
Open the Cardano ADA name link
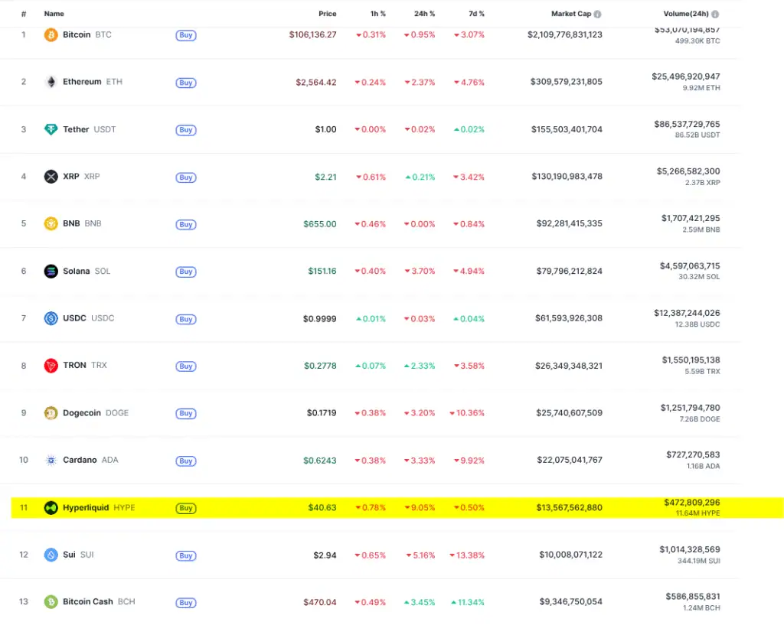point(90,460)
